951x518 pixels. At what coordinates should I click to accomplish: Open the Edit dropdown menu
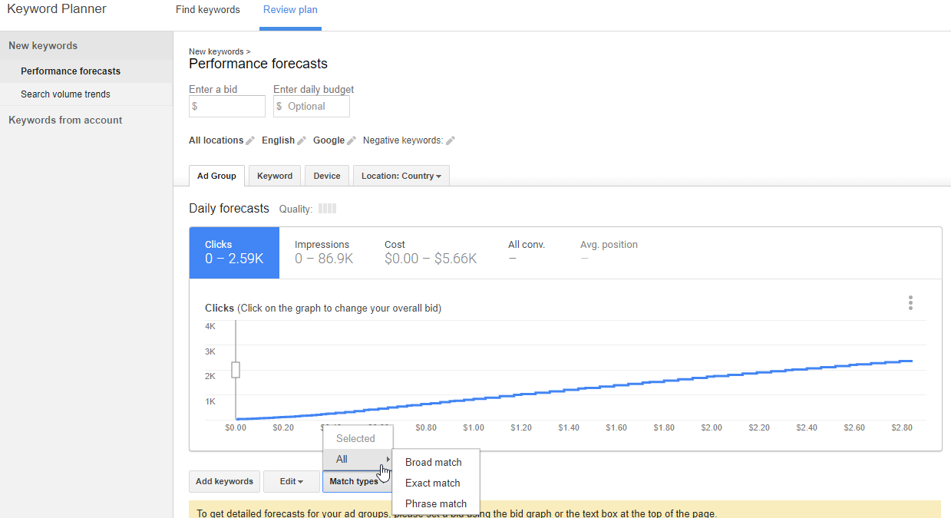tap(292, 481)
